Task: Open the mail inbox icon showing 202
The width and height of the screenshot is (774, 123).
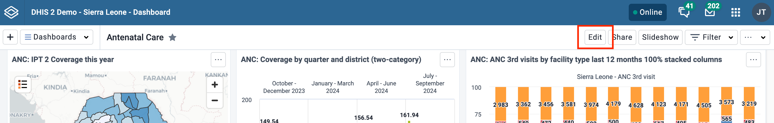Action: [710, 12]
